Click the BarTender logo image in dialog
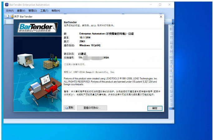 pyautogui.click(x=38, y=28)
